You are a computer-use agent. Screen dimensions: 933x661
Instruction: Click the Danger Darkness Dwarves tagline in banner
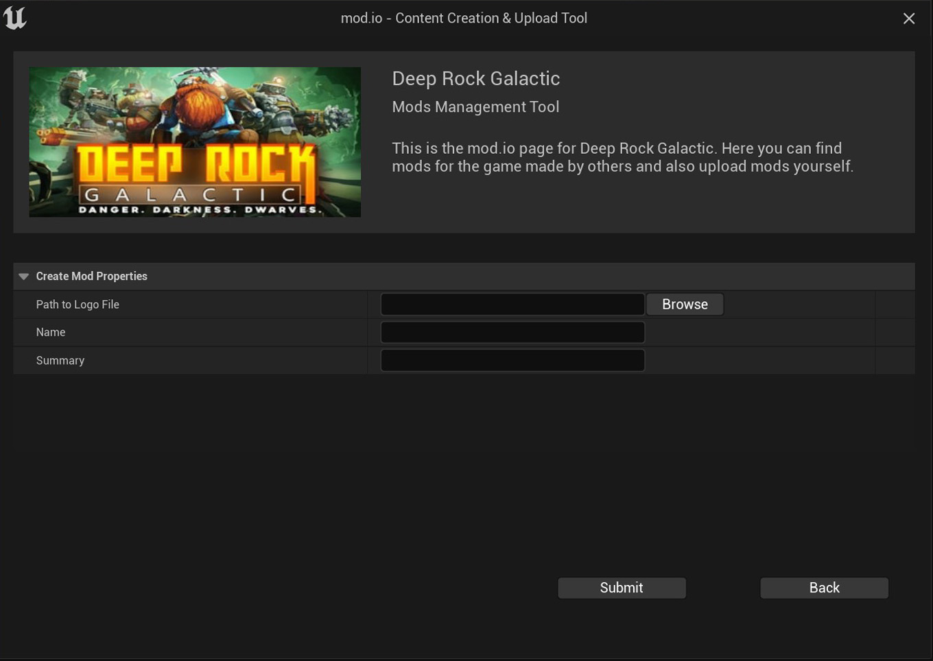(x=200, y=209)
